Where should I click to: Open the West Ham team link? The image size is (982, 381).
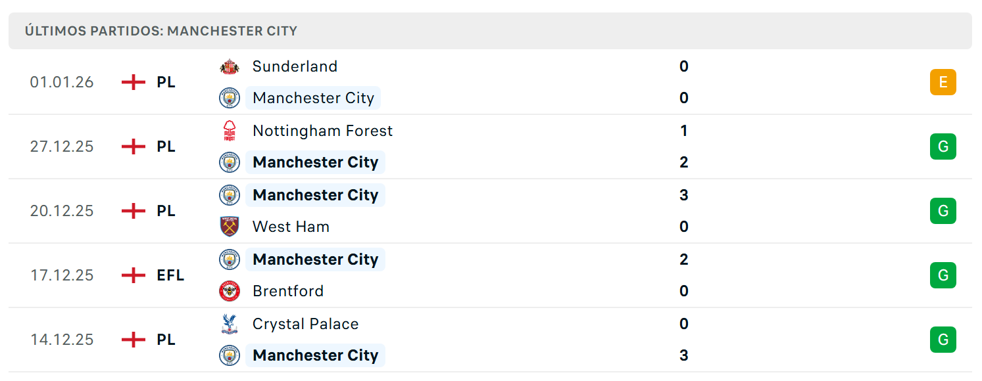point(291,227)
